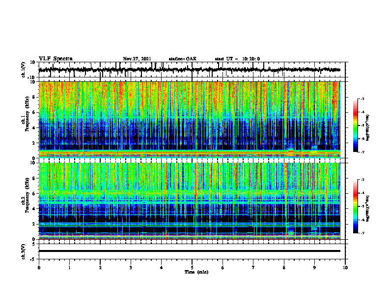This screenshot has height=300, width=389.
Task: Click the "6" kHz tick on ch.2 spectrogram
Action: click(x=34, y=194)
